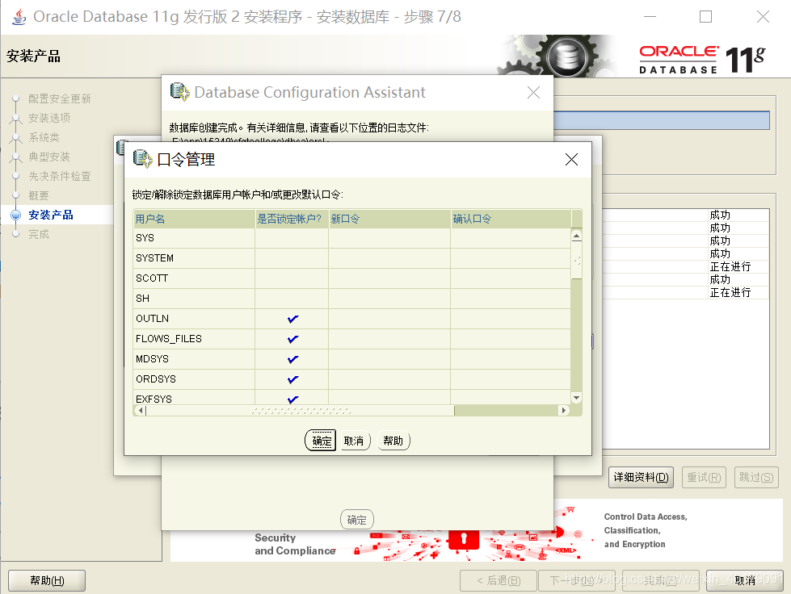Click the Java icon in installer title bar
Screen dimensions: 791x594
click(x=19, y=17)
